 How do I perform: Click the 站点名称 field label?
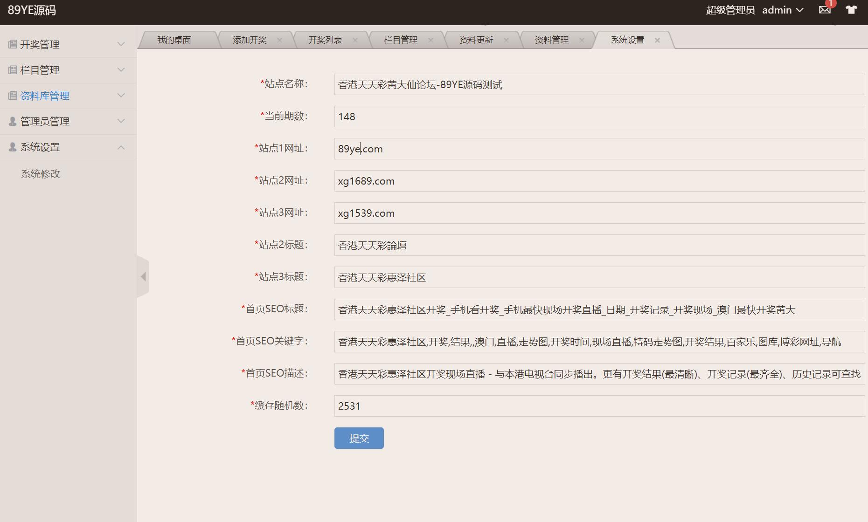[284, 84]
